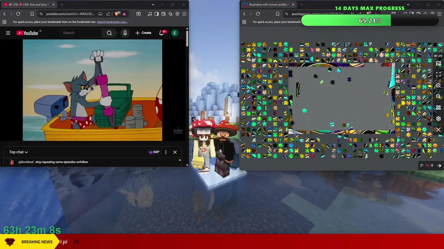Switch to the LIVE: Tom and Jerry tab

[29, 4]
